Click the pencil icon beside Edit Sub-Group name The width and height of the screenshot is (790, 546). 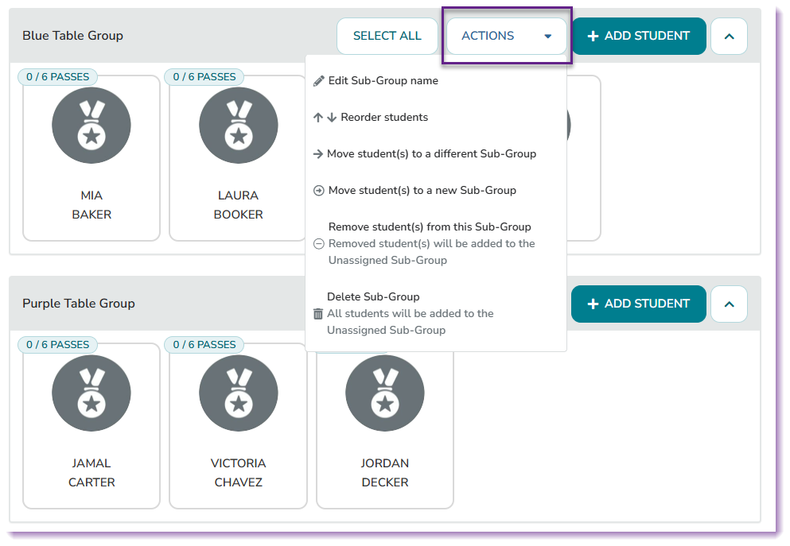318,81
